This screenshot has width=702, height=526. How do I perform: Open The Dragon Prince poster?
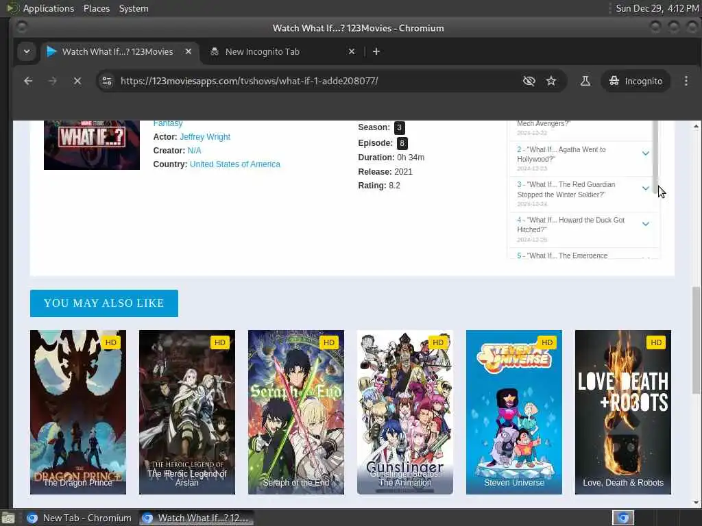click(78, 412)
